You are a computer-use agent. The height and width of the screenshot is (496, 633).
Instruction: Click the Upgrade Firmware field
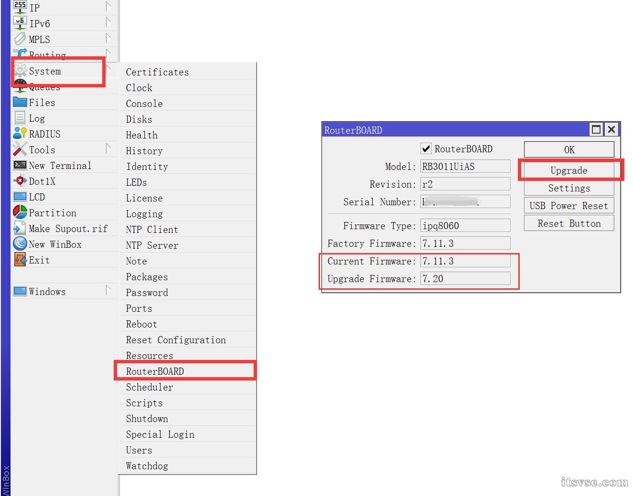465,279
